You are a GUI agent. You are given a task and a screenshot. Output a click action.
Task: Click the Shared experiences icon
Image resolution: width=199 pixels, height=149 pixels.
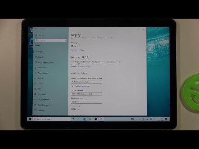point(35,105)
